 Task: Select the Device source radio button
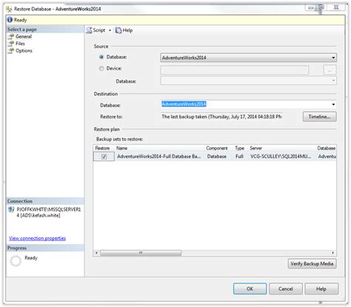pyautogui.click(x=101, y=69)
